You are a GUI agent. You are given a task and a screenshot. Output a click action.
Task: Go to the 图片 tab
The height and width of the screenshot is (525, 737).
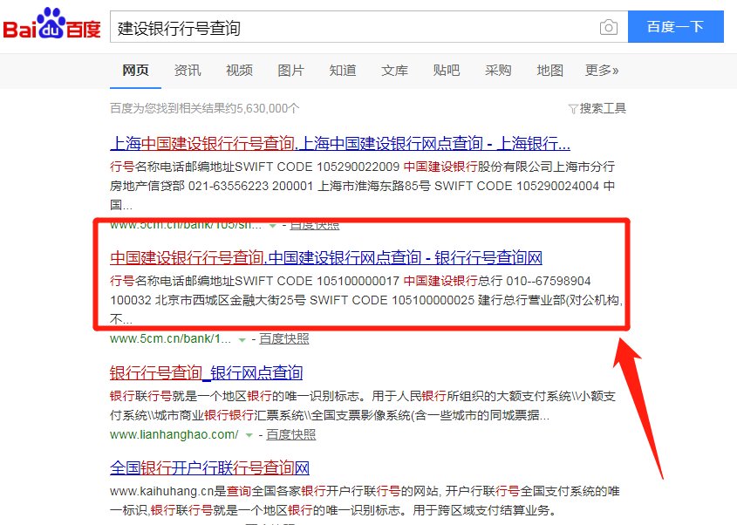coord(291,71)
